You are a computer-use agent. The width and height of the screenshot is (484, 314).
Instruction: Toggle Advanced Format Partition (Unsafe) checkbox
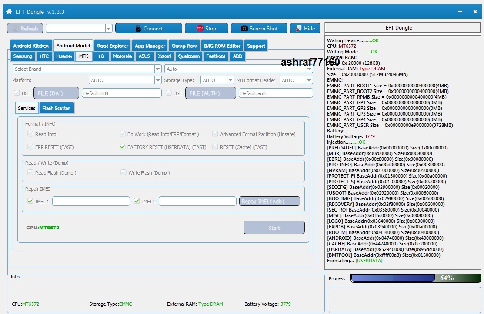coord(215,134)
